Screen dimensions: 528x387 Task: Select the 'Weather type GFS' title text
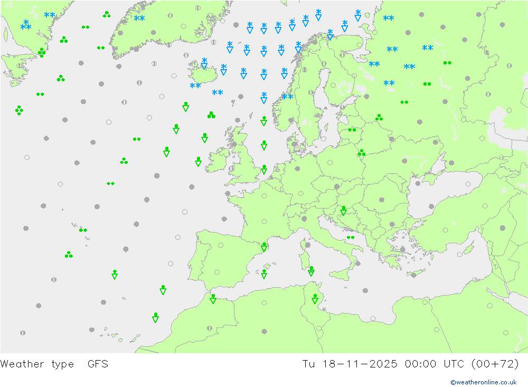point(54,364)
